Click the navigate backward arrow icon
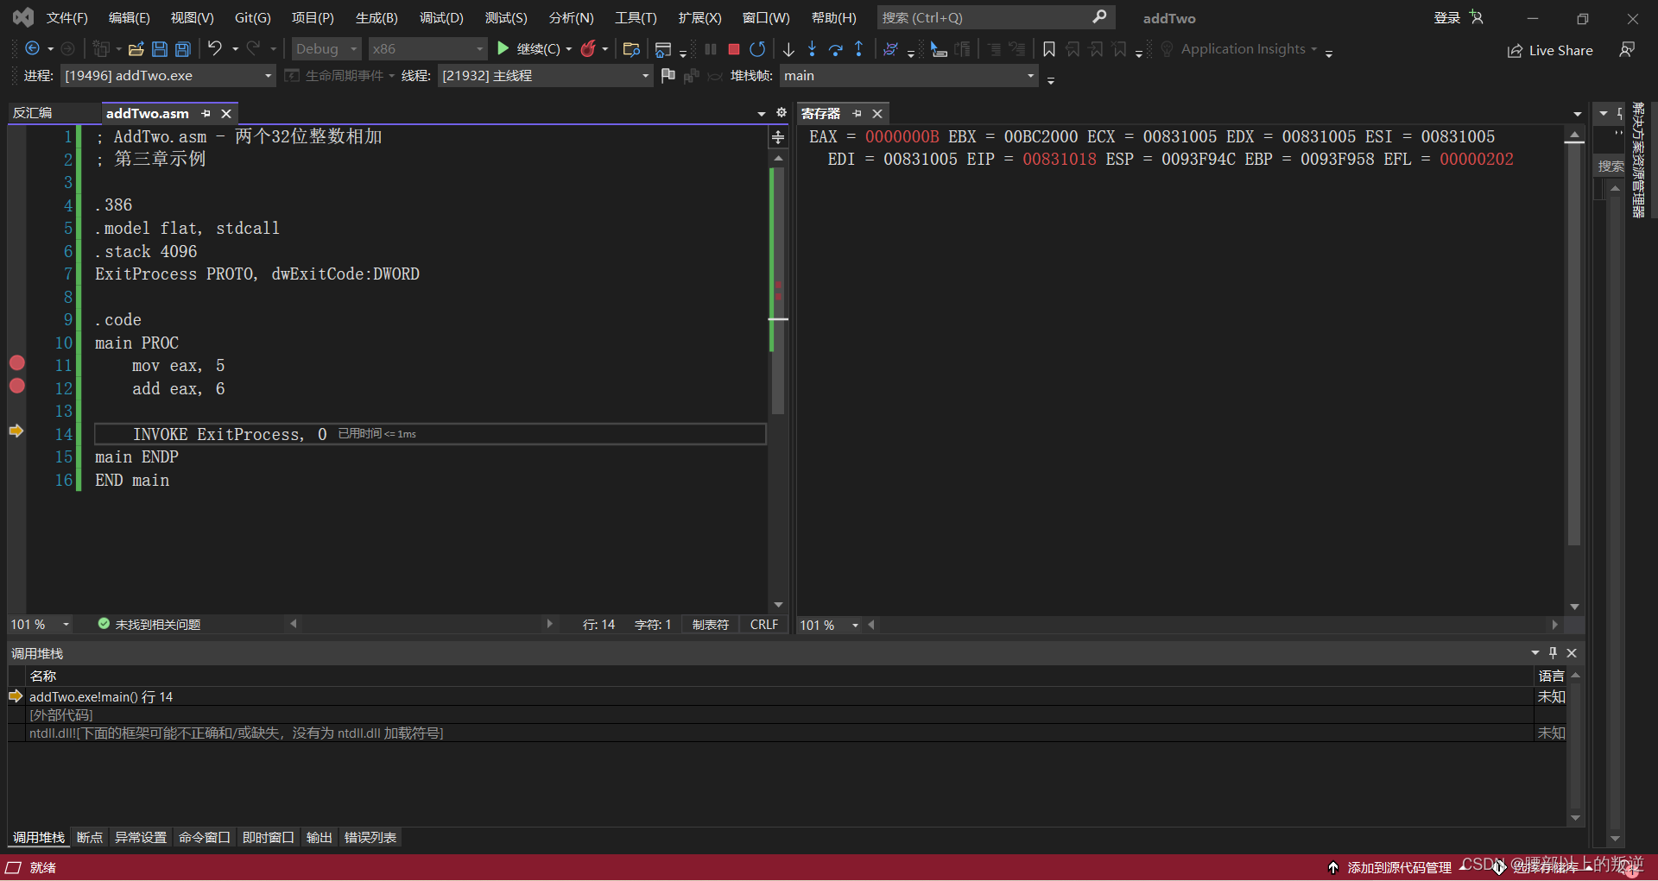This screenshot has height=881, width=1658. coord(33,49)
